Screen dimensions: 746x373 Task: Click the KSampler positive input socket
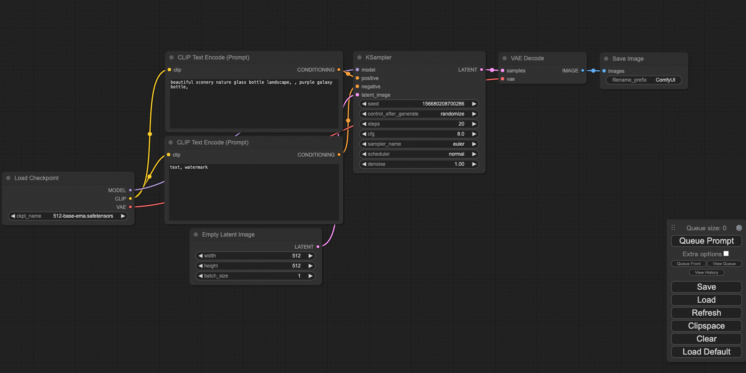click(x=357, y=78)
